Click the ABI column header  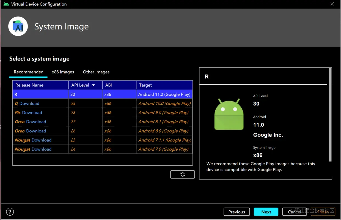coord(119,85)
